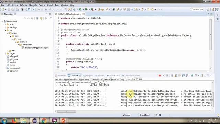Click Last Edit Location arrow icon
The width and height of the screenshot is (220, 124).
click(x=149, y=9)
